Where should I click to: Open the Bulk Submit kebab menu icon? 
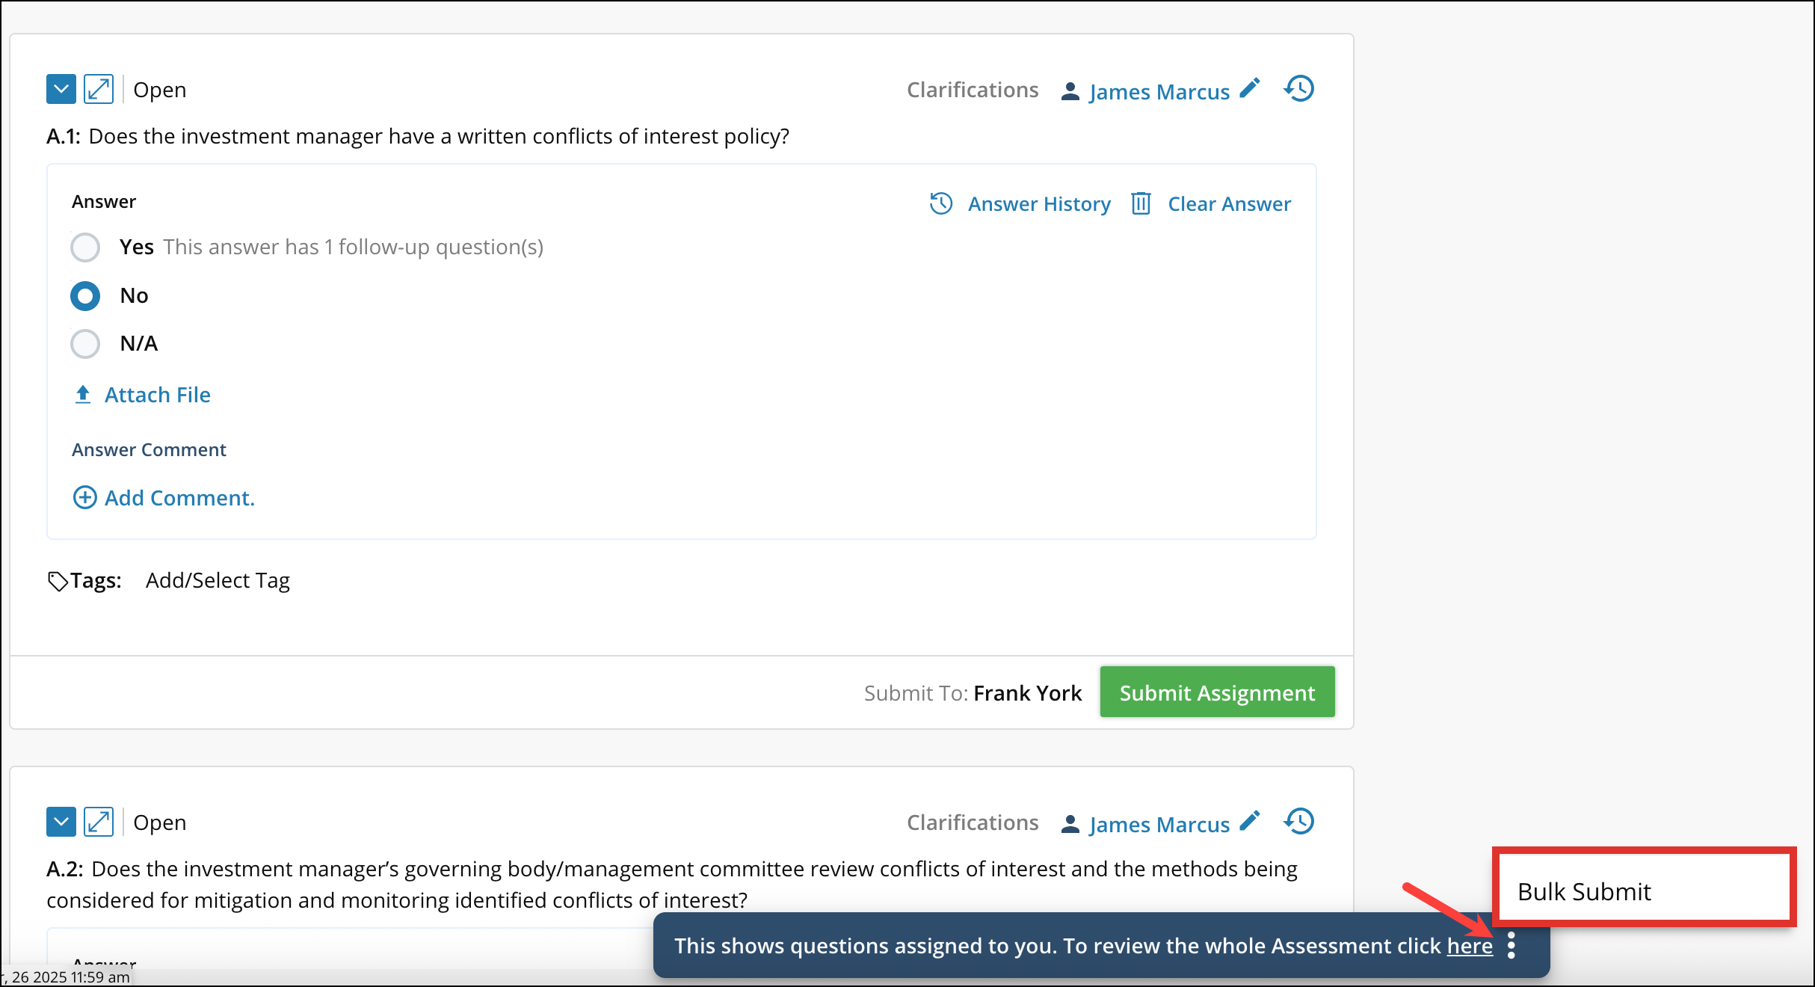(1512, 945)
